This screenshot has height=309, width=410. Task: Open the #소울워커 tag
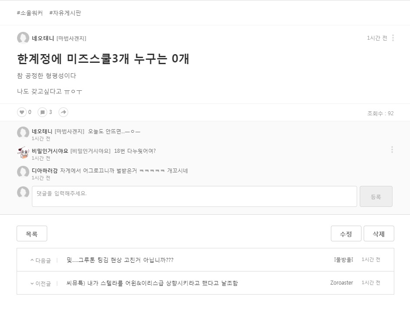pos(30,13)
